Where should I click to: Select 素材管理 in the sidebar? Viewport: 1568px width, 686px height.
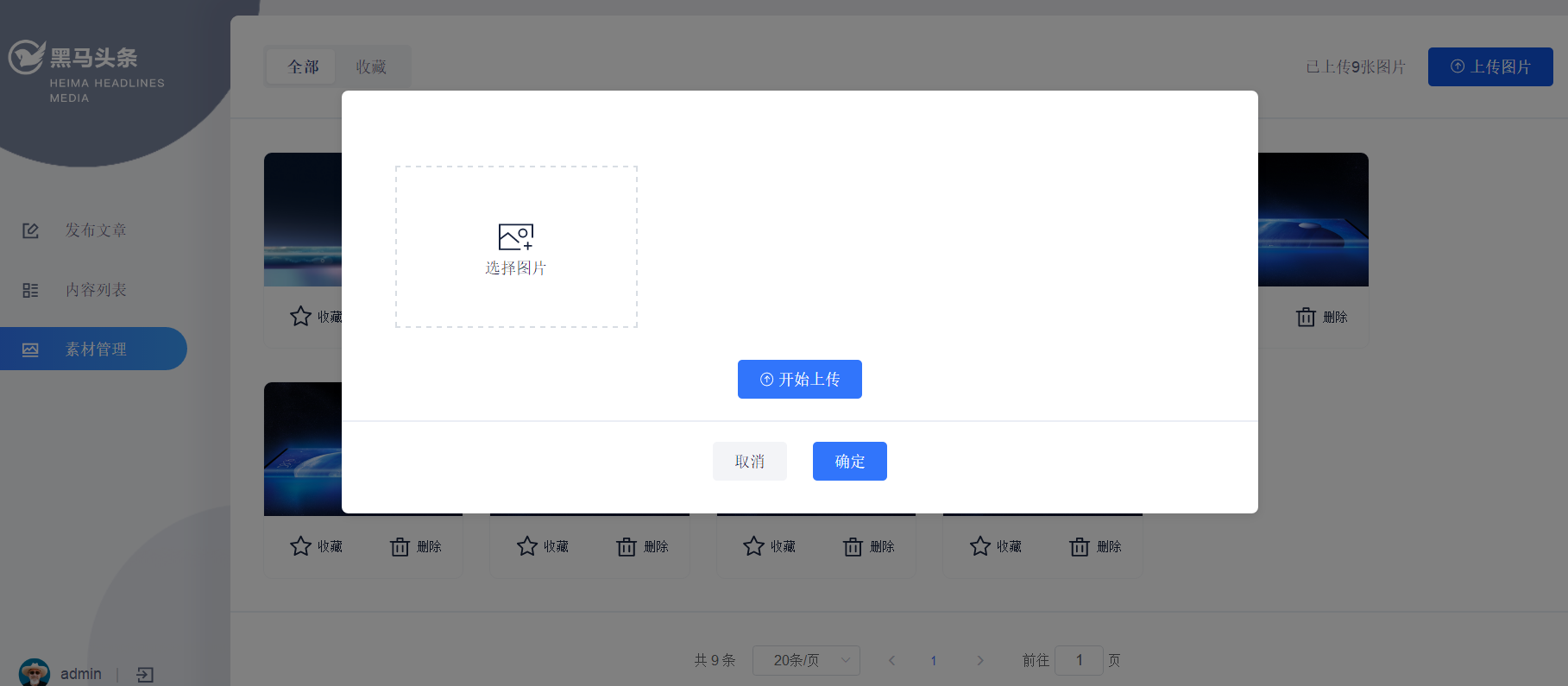pos(93,349)
